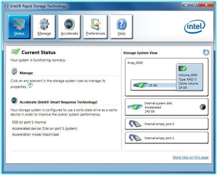Click 'Acceleration mode: Maximized' text
217x175 pixels.
[35, 134]
